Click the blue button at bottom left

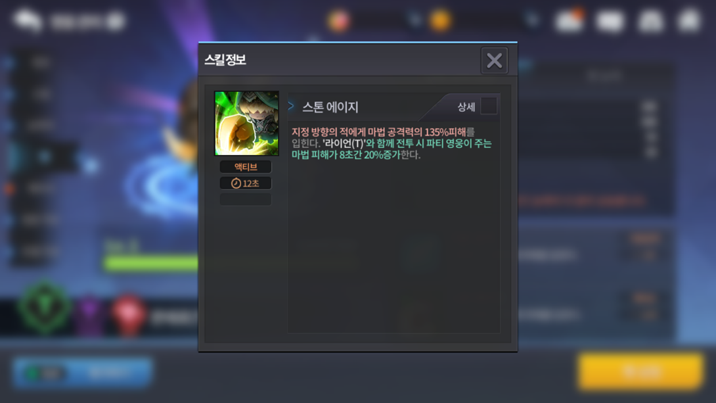pyautogui.click(x=83, y=373)
